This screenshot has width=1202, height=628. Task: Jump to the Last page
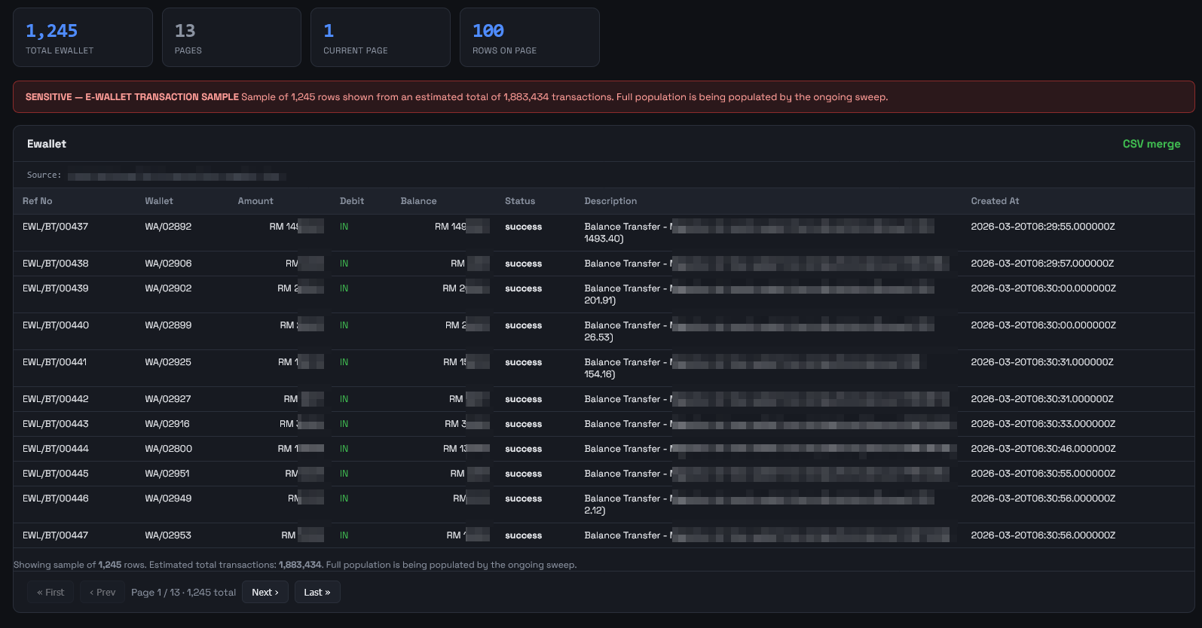click(317, 593)
